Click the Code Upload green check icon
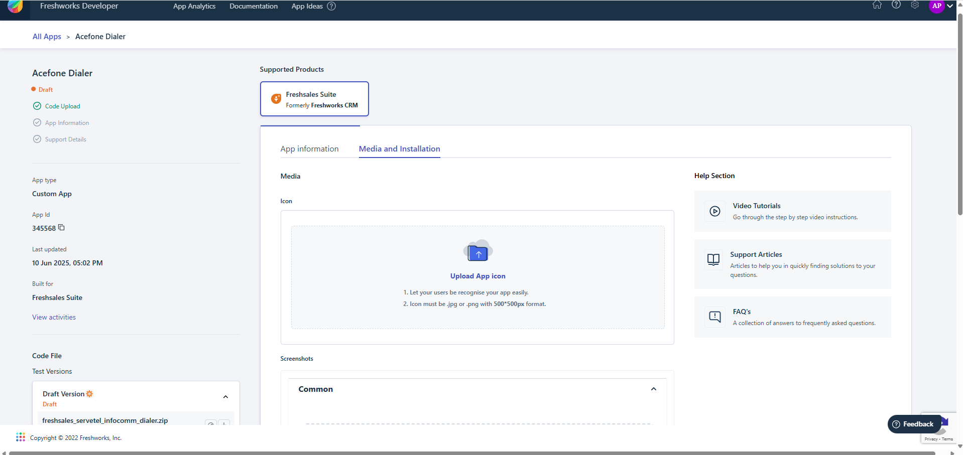This screenshot has width=963, height=455. click(37, 106)
